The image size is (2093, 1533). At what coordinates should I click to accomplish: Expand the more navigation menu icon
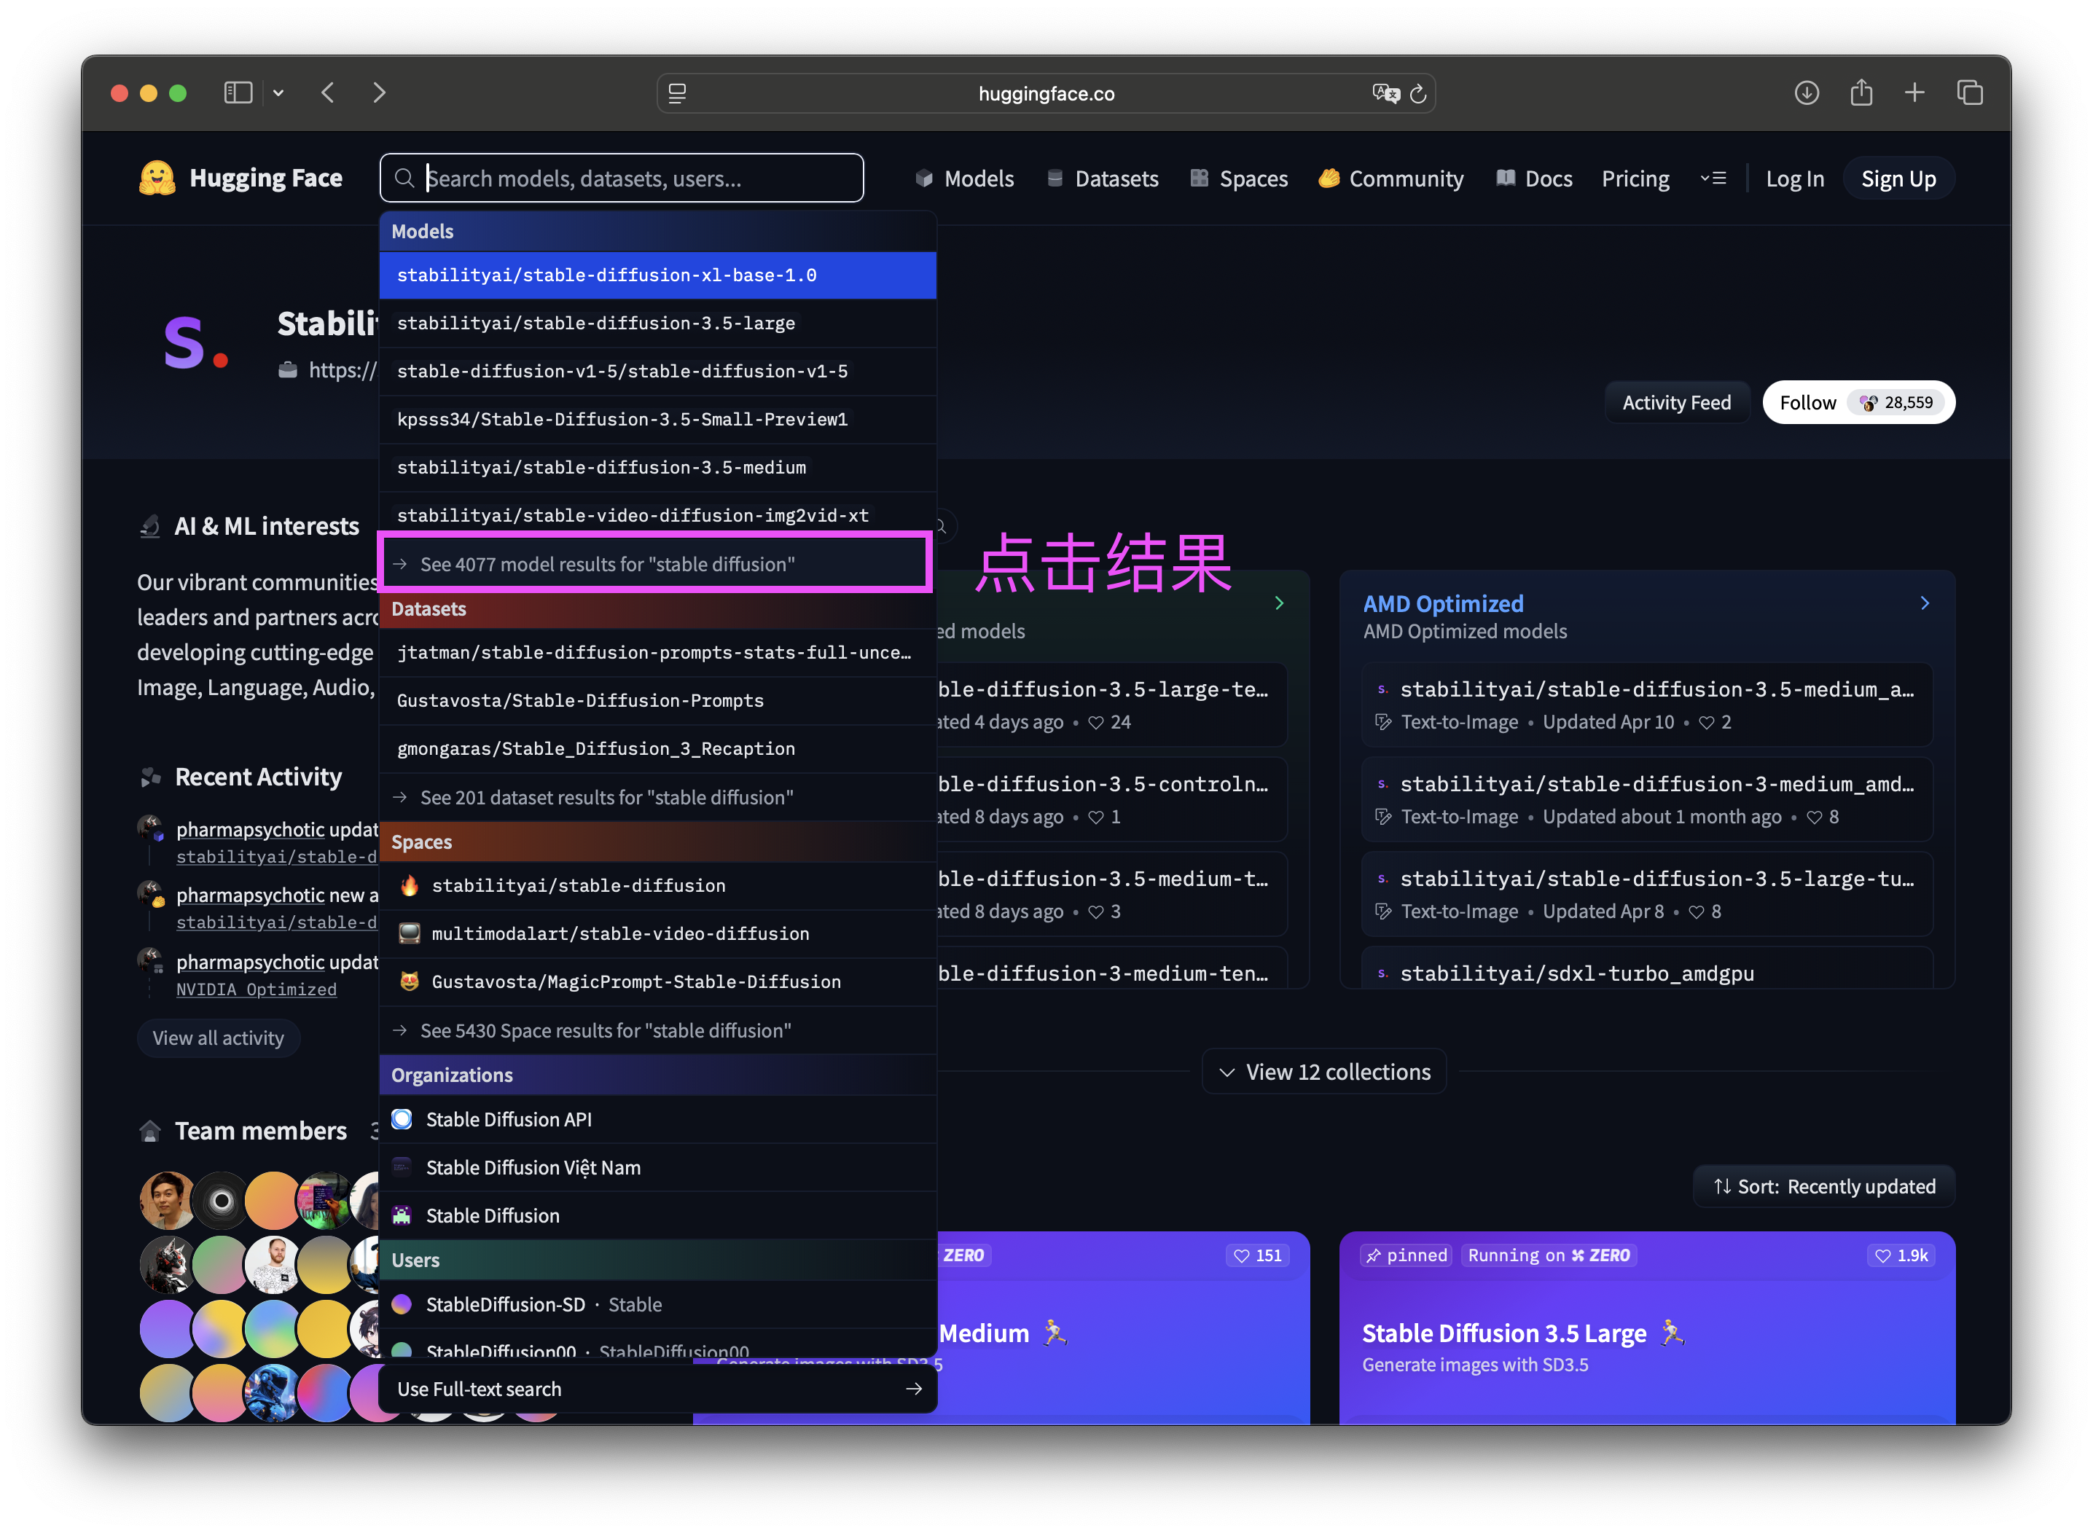[1713, 179]
